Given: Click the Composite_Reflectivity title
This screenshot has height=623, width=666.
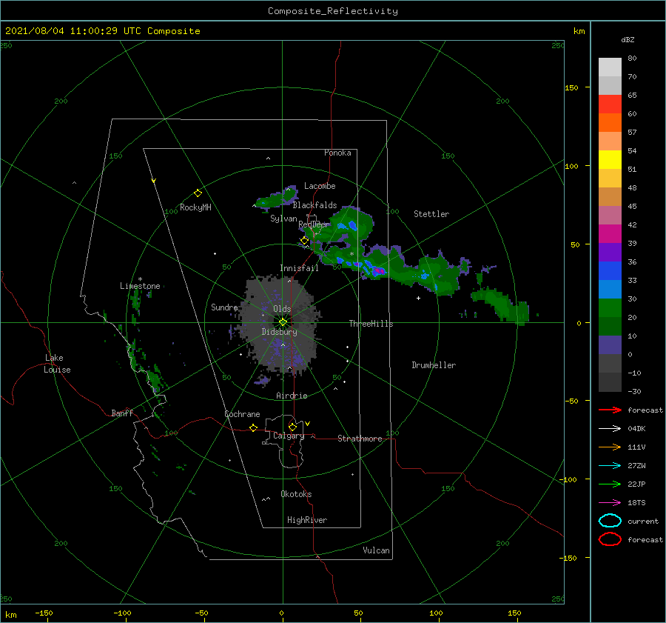Looking at the screenshot, I should point(333,11).
